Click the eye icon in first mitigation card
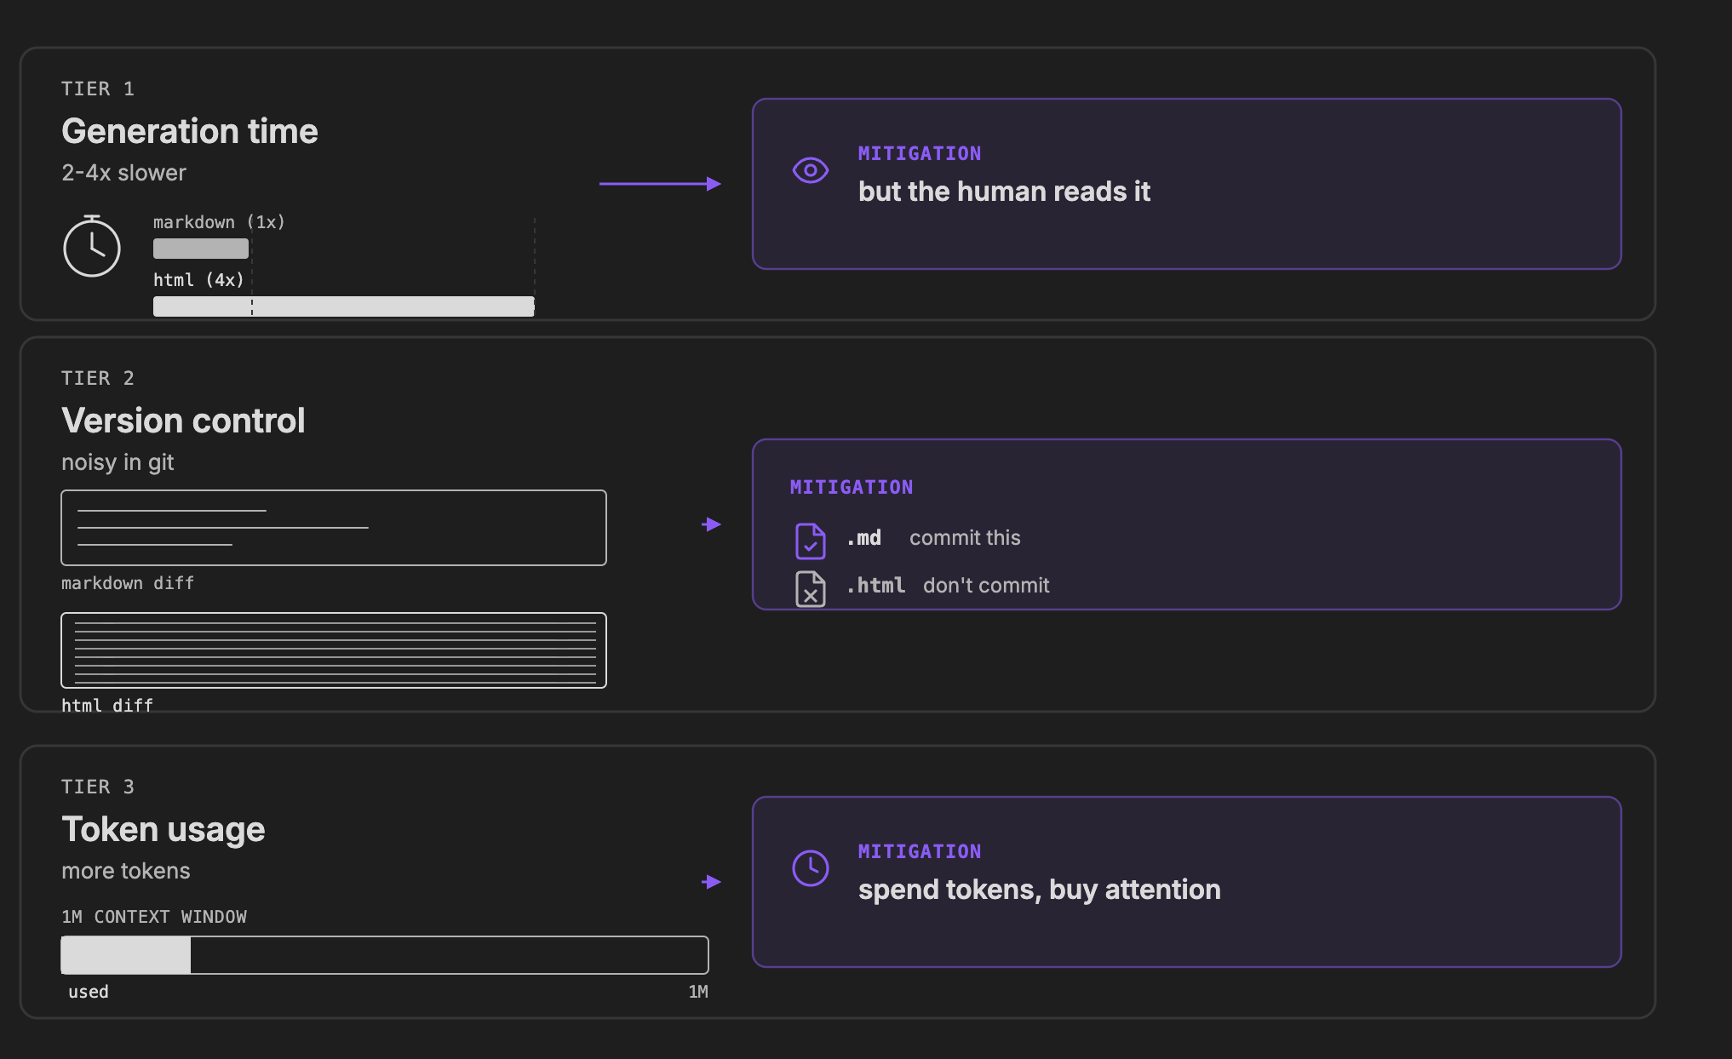This screenshot has width=1732, height=1059. [811, 170]
